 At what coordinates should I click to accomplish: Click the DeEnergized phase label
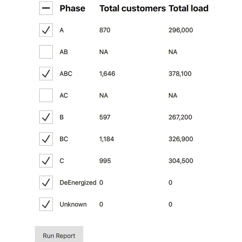click(x=78, y=182)
